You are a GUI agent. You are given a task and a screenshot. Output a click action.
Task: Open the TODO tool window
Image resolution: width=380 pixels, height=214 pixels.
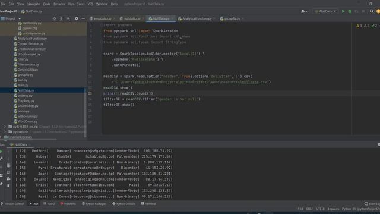49,204
